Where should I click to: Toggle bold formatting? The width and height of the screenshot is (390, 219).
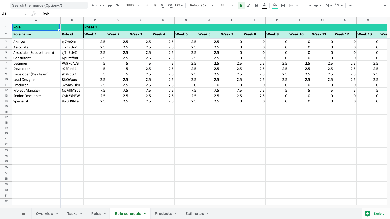[x=241, y=5]
